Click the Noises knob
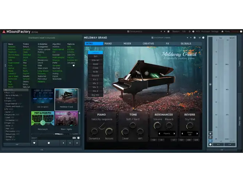This screenshot has width=243, height=182. tap(109, 132)
